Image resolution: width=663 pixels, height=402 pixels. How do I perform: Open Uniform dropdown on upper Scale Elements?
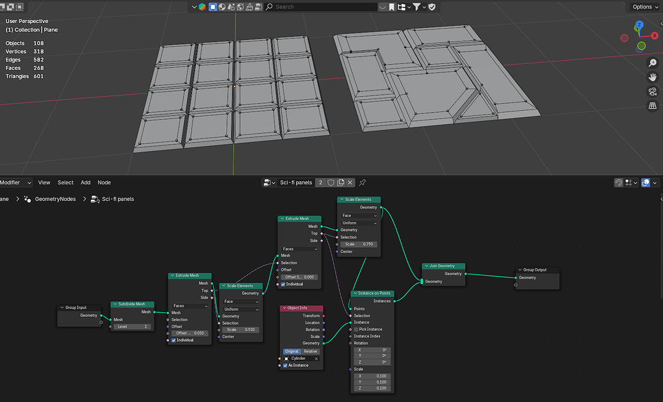tap(359, 223)
